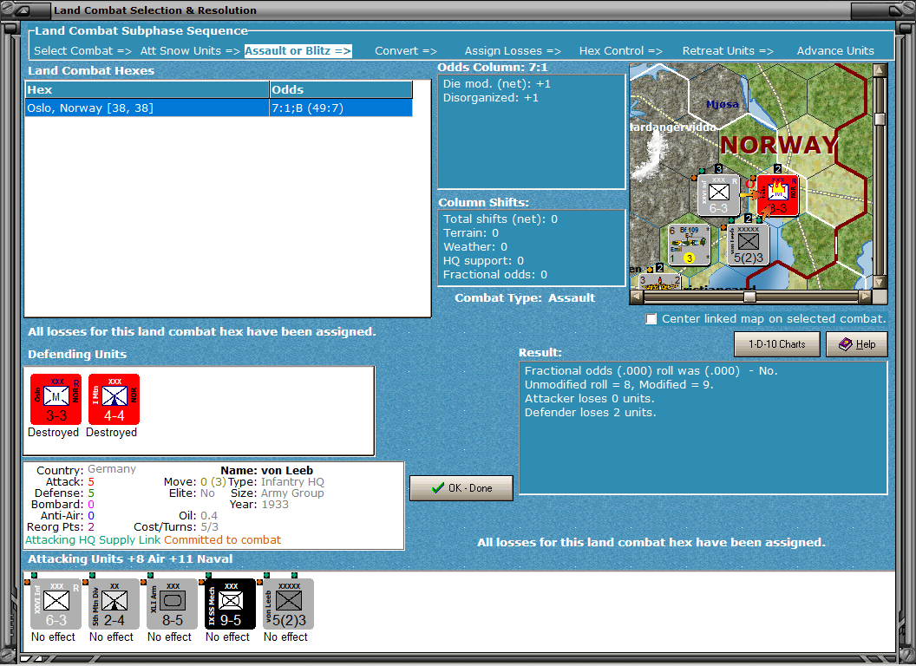916x666 pixels.
Task: Click the Assign Losses subphase step
Action: (x=513, y=51)
